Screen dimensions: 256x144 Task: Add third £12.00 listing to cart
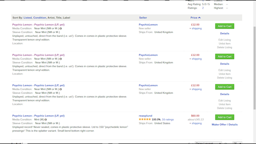coord(224,87)
